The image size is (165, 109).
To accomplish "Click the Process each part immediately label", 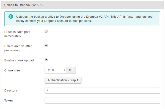I will [x=17, y=34].
